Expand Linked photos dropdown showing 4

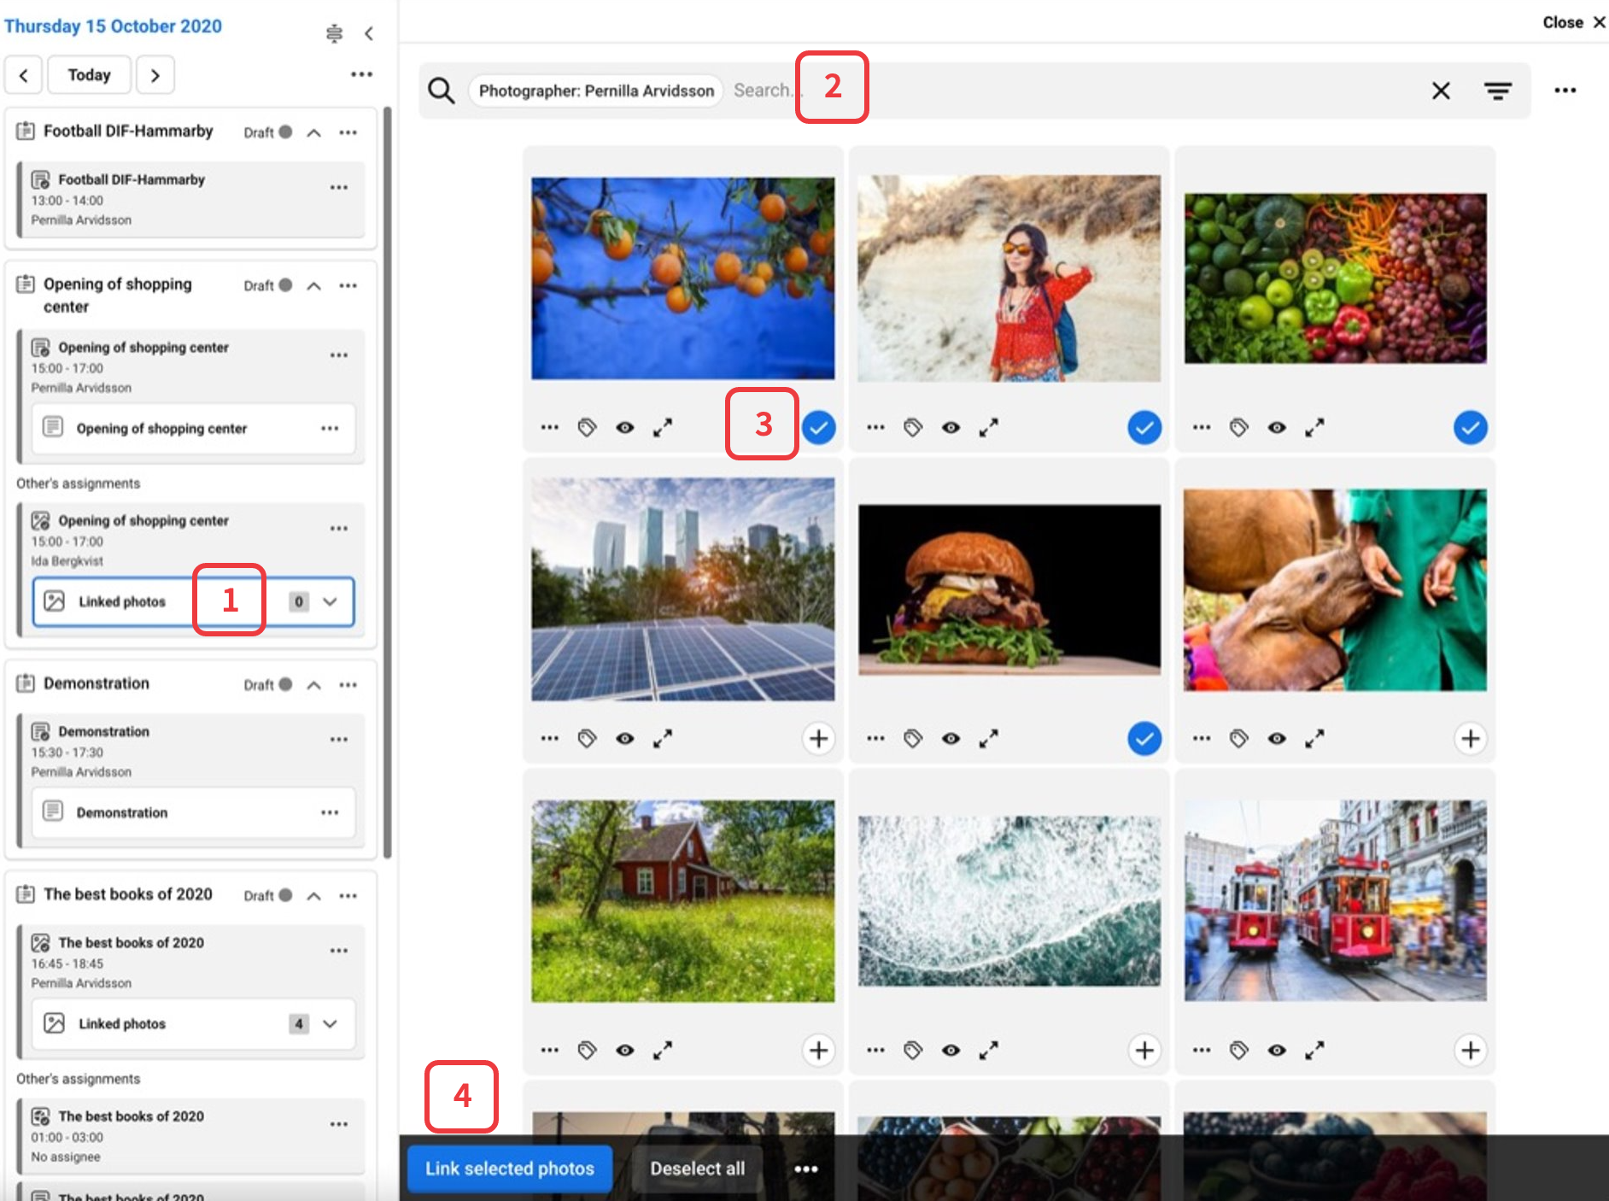pos(331,1023)
